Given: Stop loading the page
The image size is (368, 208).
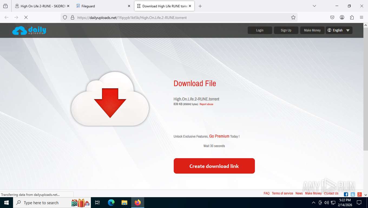Looking at the screenshot, I should [26, 17].
